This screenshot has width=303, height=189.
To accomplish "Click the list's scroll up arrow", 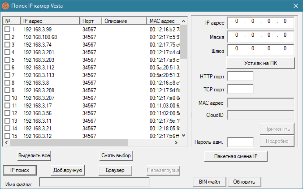I will pyautogui.click(x=184, y=21).
